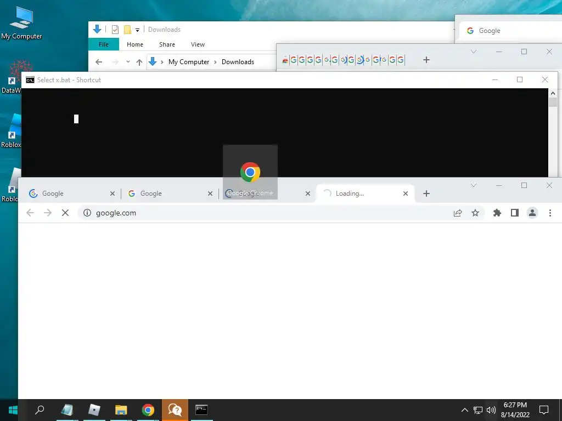
Task: Open My Computer desktop icon
Action: (x=21, y=23)
